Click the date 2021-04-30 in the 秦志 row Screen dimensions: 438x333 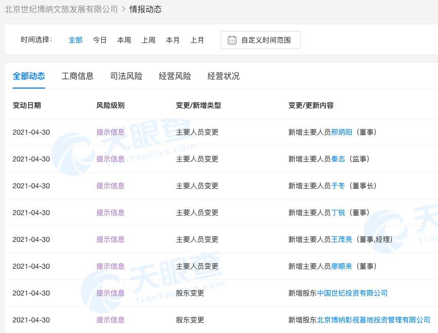pyautogui.click(x=31, y=159)
